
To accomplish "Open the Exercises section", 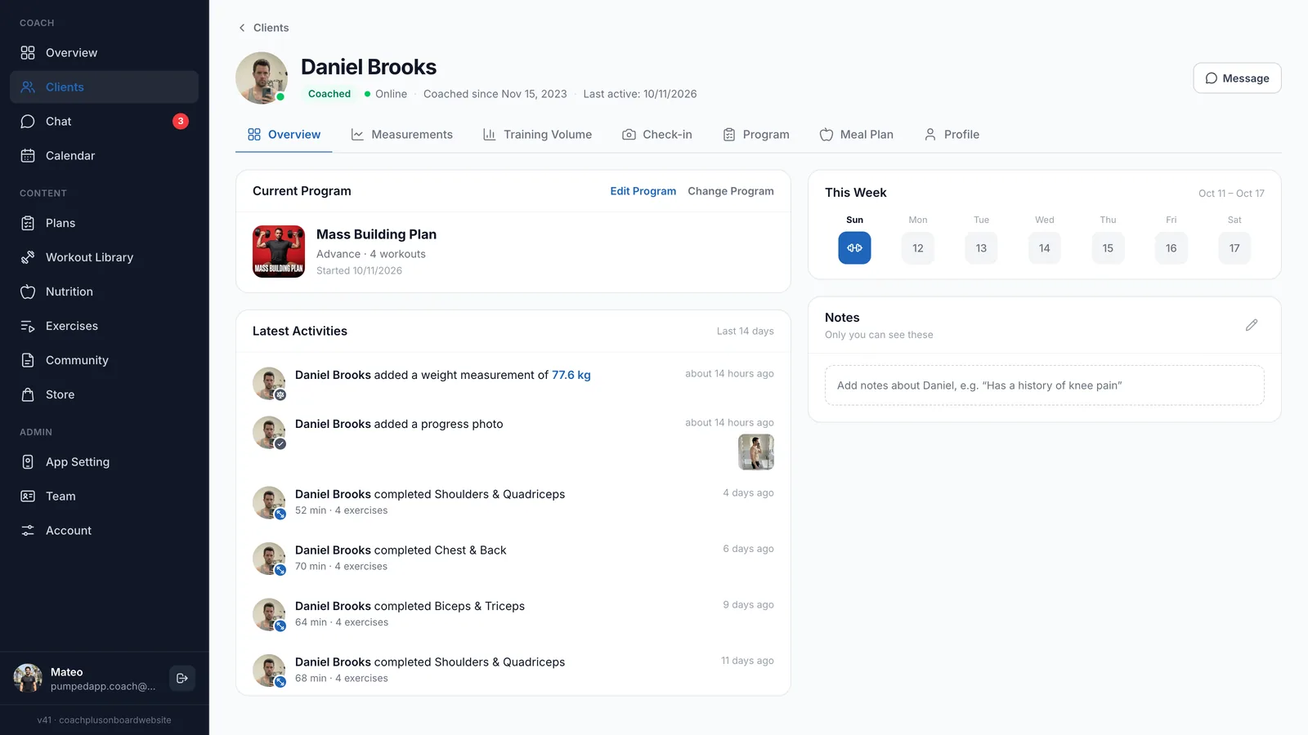I will point(104,326).
